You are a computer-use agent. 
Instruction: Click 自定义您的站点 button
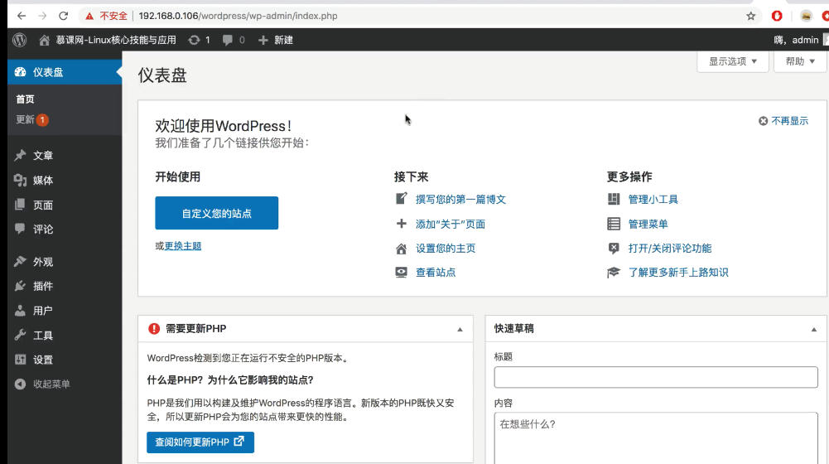217,213
